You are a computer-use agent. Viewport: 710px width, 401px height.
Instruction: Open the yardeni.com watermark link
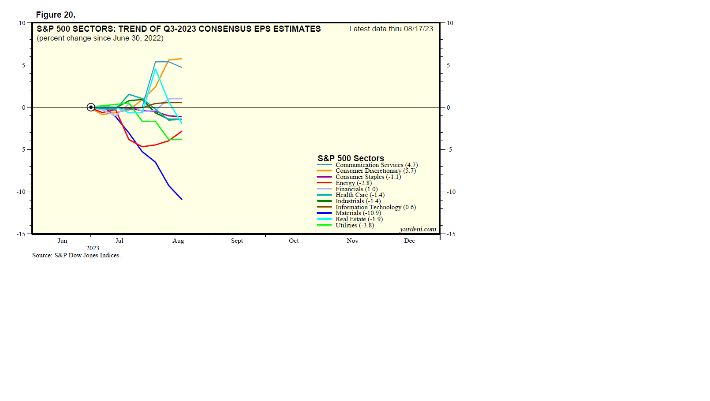point(418,229)
